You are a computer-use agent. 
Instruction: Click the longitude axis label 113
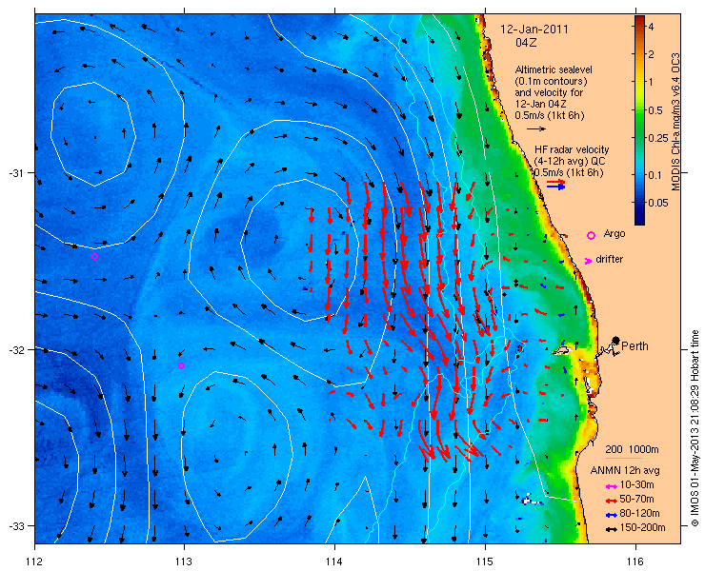(184, 561)
